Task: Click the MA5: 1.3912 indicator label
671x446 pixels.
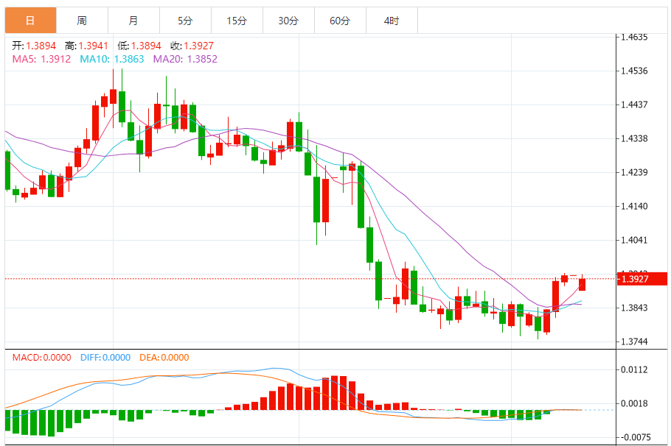Action: pos(41,59)
